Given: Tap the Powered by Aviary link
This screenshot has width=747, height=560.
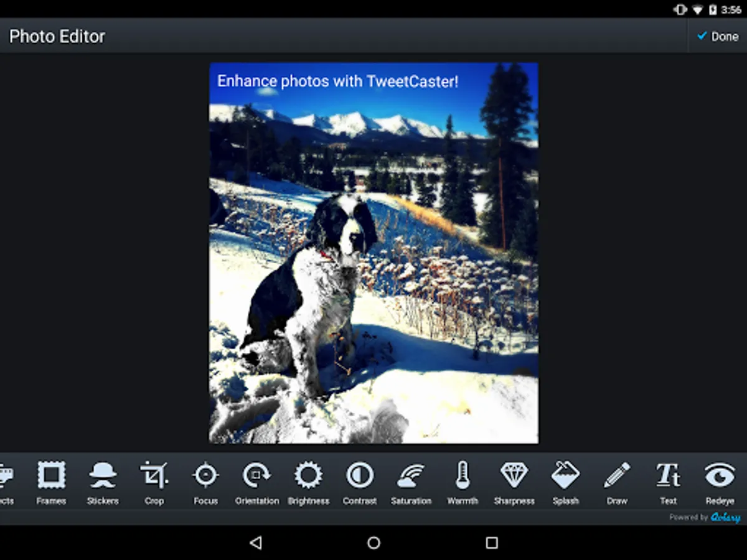Looking at the screenshot, I should (705, 517).
